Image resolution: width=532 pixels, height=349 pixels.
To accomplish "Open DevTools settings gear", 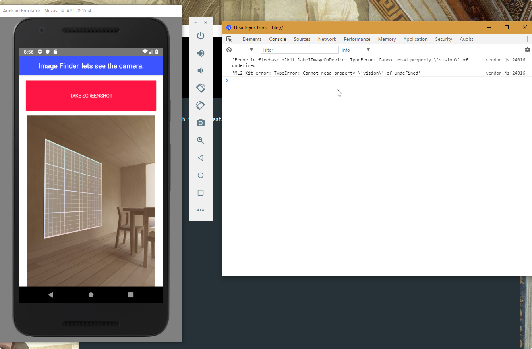I will pyautogui.click(x=528, y=49).
